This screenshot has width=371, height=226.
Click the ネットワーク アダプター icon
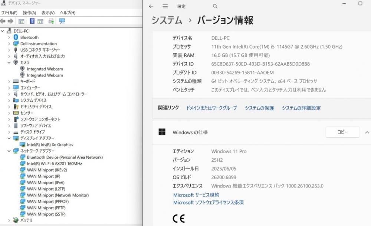(x=16, y=151)
